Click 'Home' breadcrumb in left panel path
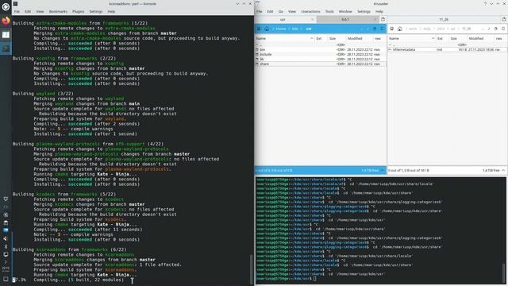The height and width of the screenshot is (286, 508). click(x=281, y=29)
